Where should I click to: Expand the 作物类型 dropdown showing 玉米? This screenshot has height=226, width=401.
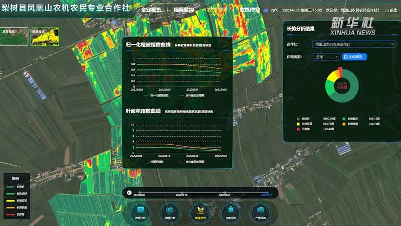(326, 57)
